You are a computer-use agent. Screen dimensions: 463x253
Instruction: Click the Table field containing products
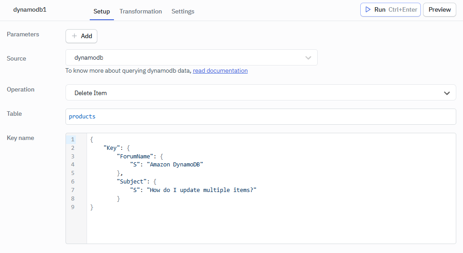[260, 117]
